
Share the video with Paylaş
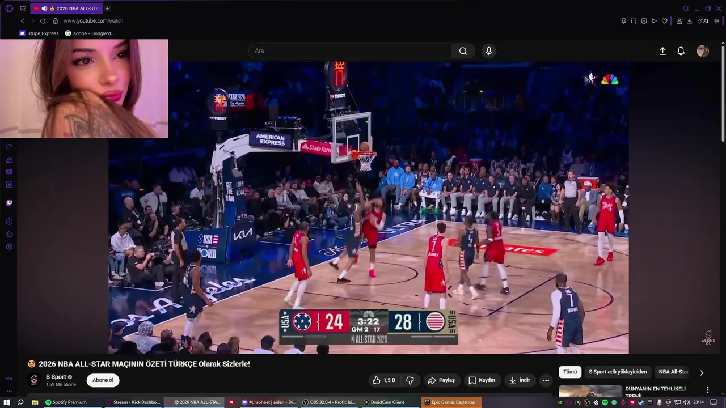(x=441, y=380)
